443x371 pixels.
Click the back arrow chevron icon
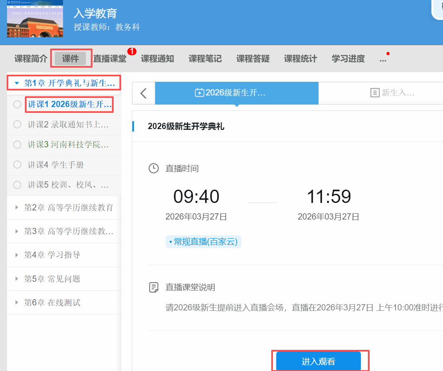click(144, 93)
